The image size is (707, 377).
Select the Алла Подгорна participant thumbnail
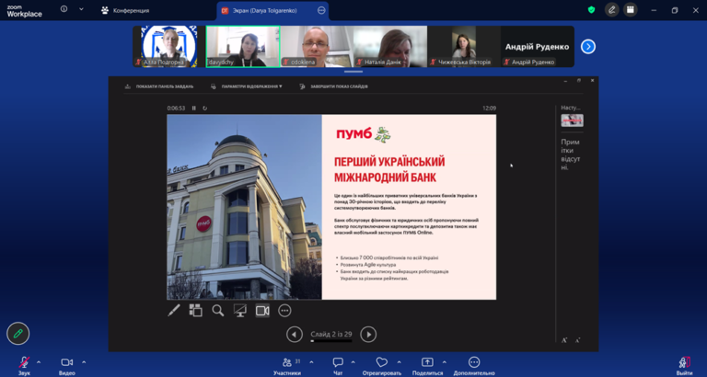point(168,46)
